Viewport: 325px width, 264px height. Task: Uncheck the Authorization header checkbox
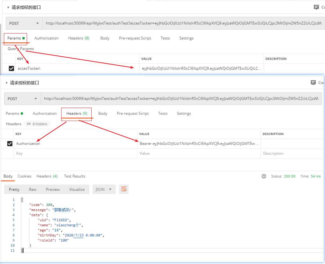[10, 144]
